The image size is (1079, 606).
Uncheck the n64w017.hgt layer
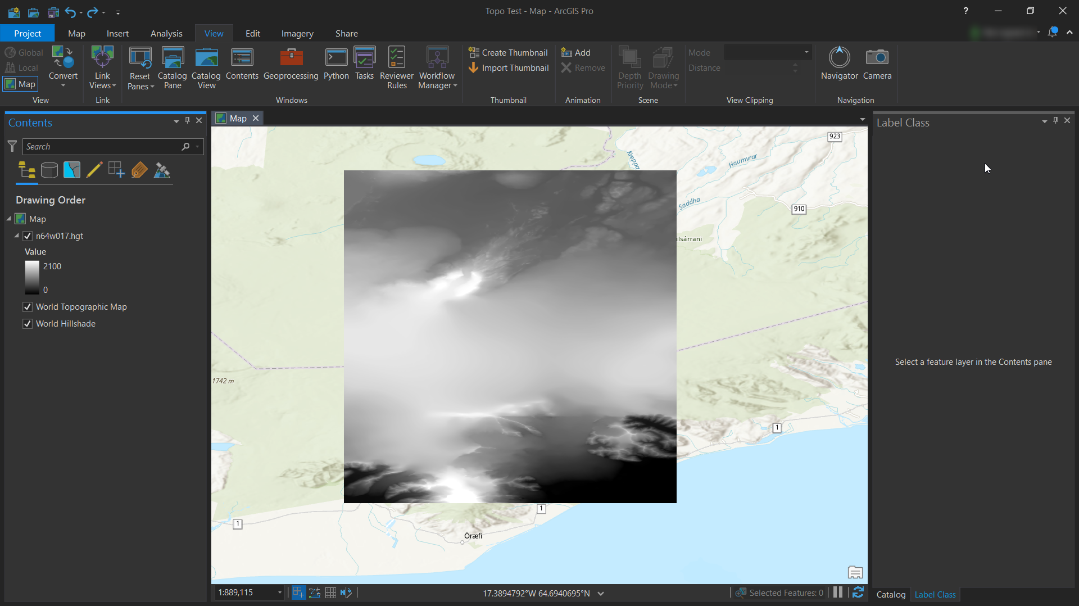[x=28, y=236]
